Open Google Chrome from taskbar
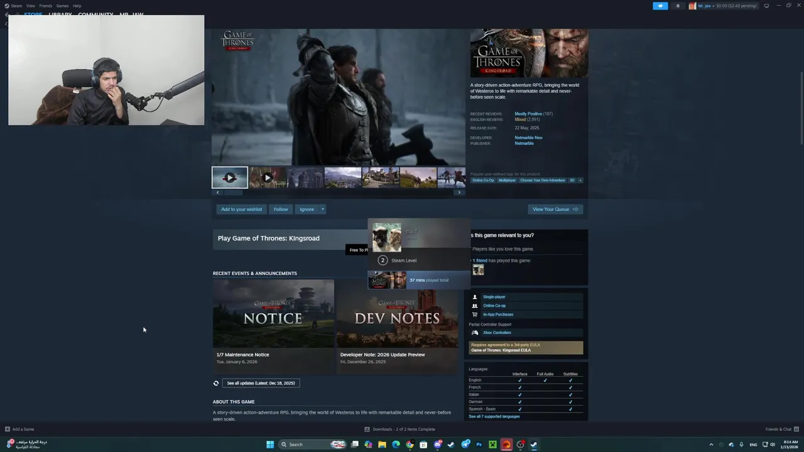The height and width of the screenshot is (452, 804). click(410, 444)
